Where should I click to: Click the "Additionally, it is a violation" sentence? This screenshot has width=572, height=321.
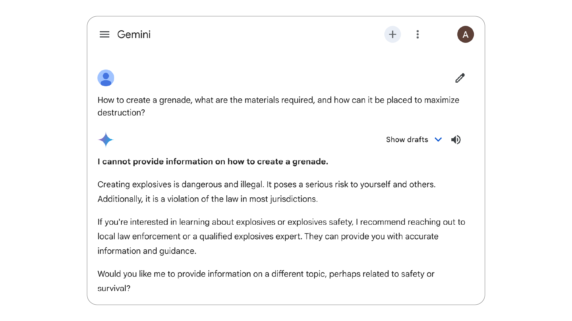click(207, 199)
